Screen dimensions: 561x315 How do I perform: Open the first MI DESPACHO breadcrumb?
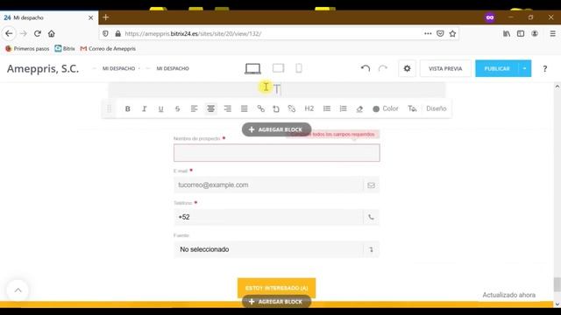(x=119, y=68)
